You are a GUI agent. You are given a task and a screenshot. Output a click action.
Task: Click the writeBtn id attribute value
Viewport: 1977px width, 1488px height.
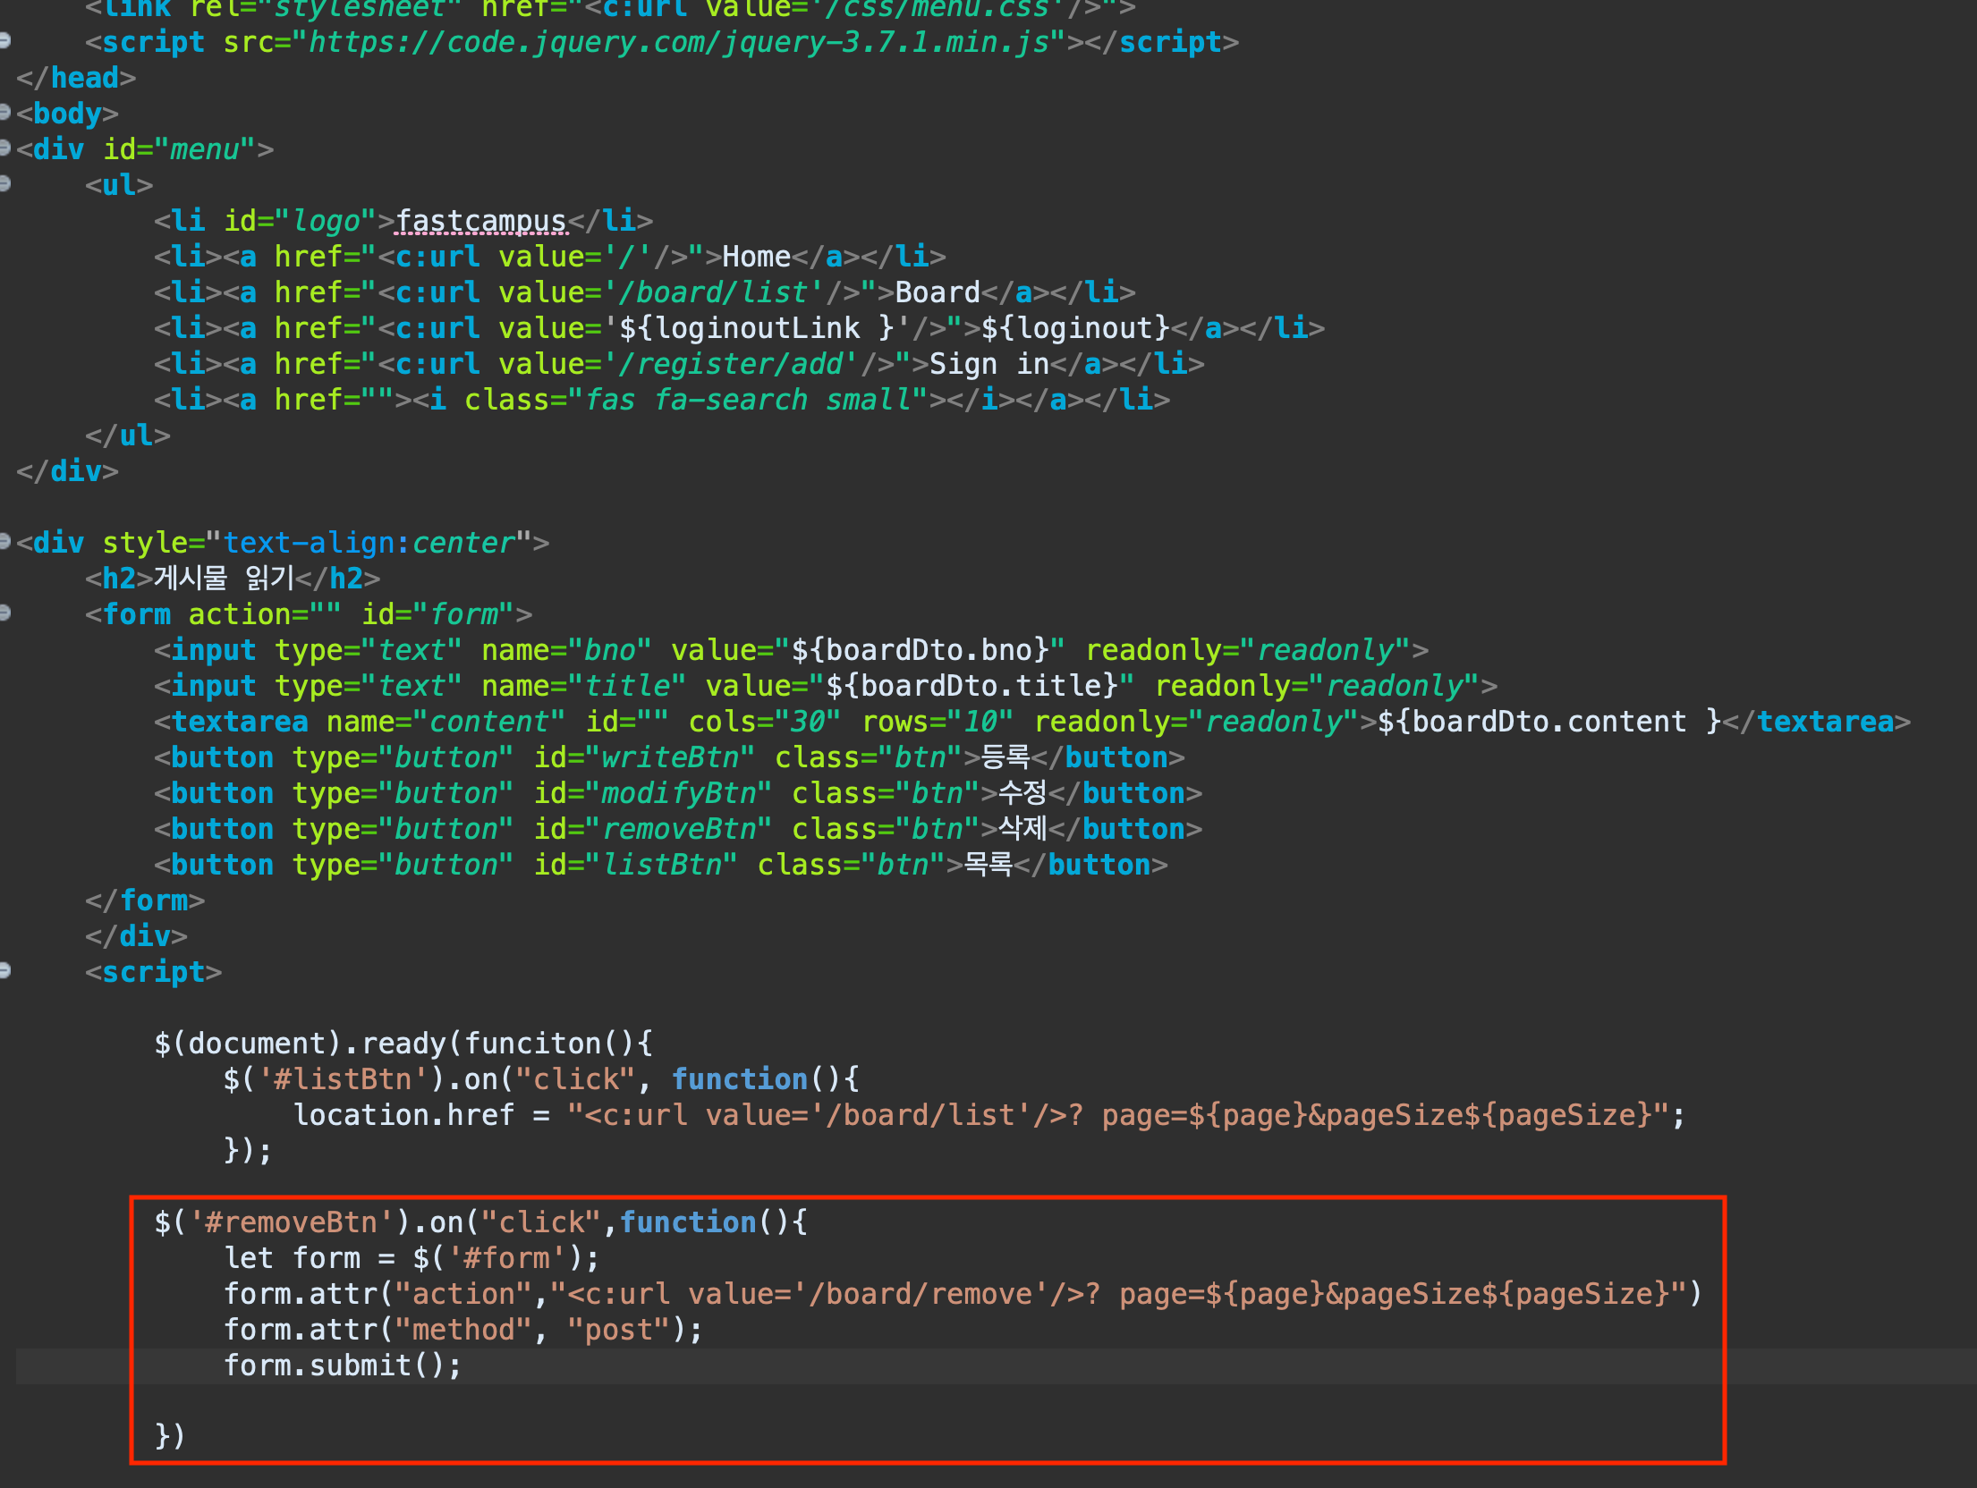669,757
